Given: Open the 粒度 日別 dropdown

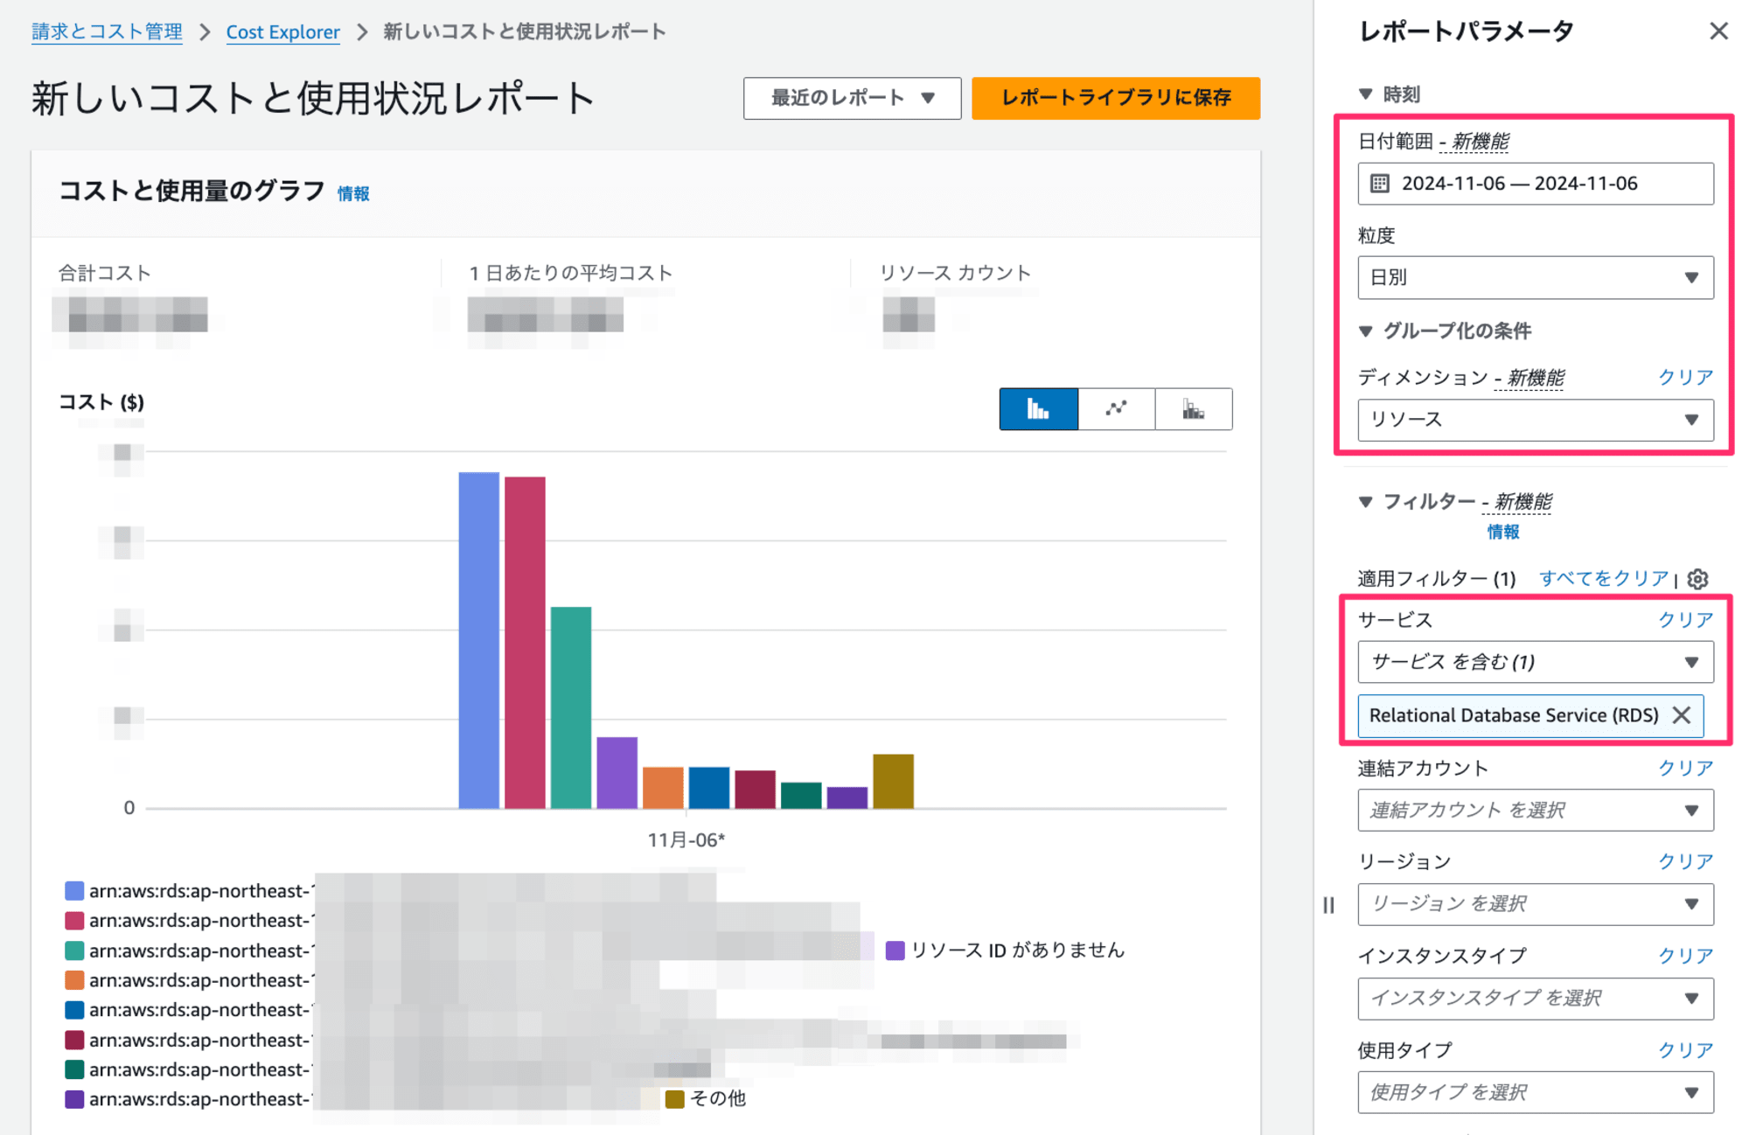Looking at the screenshot, I should point(1536,277).
